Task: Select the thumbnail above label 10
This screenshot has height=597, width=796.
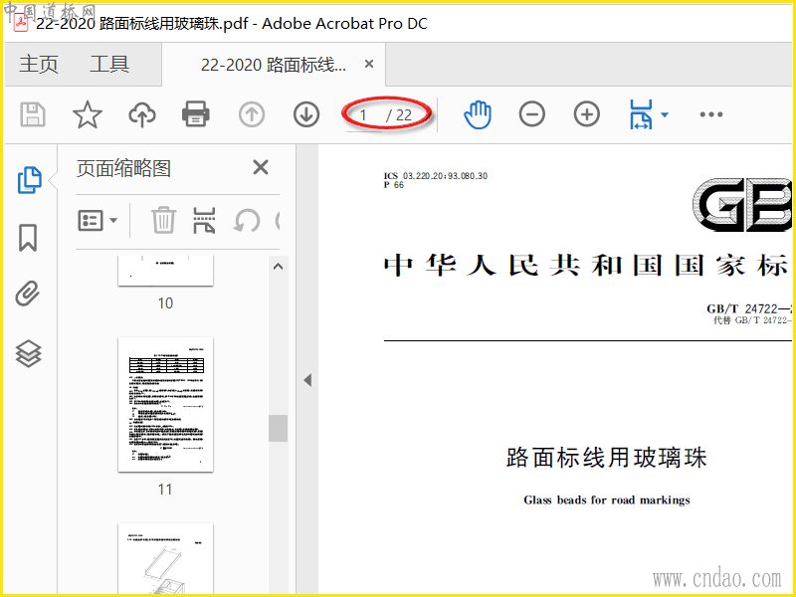Action: [x=165, y=271]
